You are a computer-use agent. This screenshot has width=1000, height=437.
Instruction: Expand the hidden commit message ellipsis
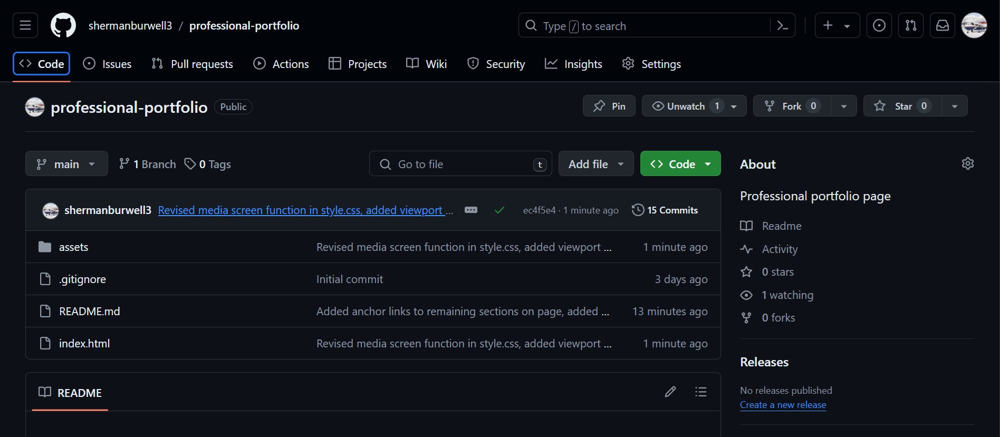471,210
